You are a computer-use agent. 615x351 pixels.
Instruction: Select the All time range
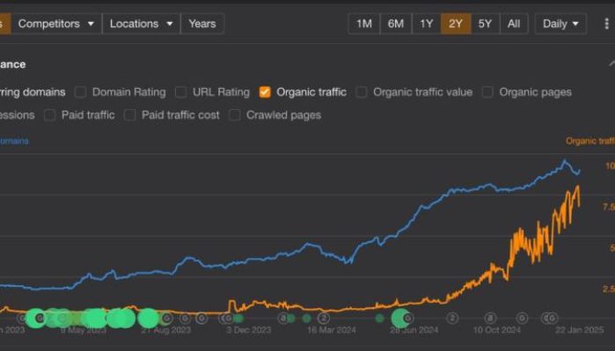[514, 24]
